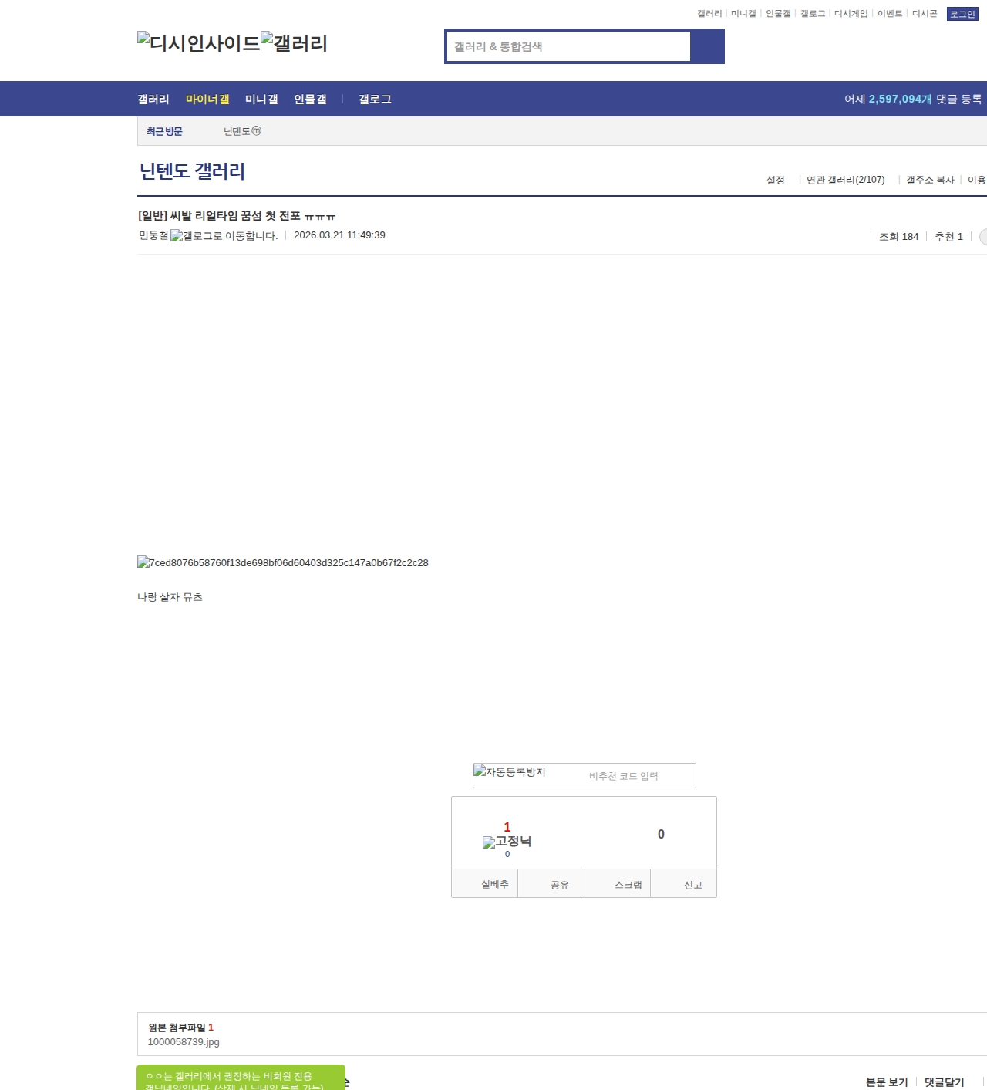
Task: Toggle 댓글닫기 to collapse comments
Action: [944, 1082]
